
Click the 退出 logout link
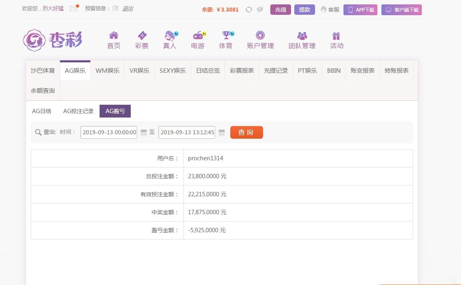pos(127,8)
